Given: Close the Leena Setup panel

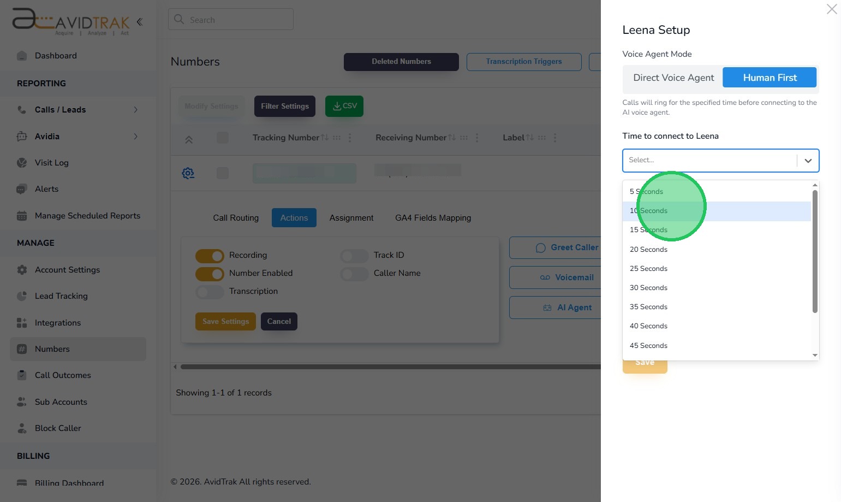Looking at the screenshot, I should (x=832, y=9).
